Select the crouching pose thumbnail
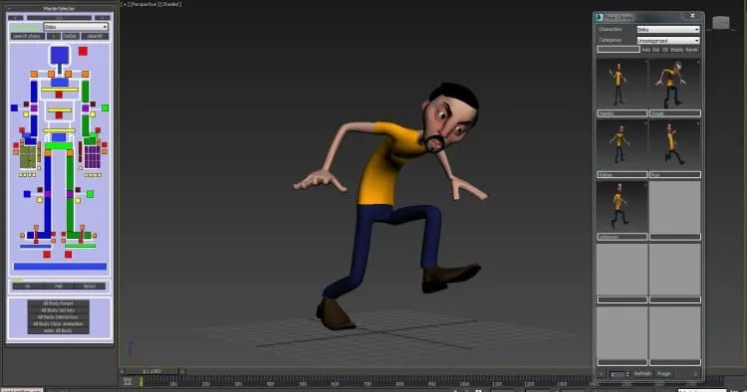This screenshot has width=747, height=392. point(674,85)
